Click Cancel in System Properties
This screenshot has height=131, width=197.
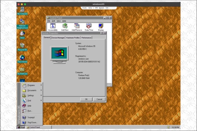[x=99, y=99]
